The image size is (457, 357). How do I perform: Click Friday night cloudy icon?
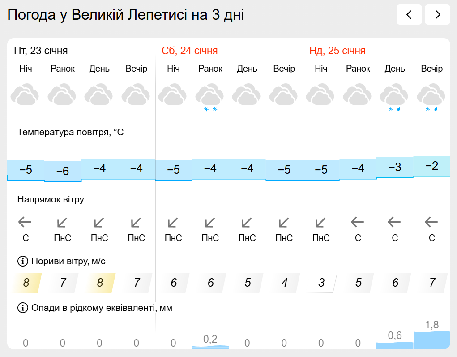click(25, 95)
